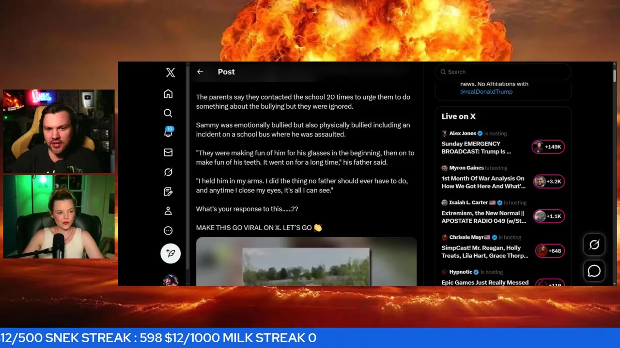Click 'MAKE THIS GO VIRAL ON X' text line
The image size is (620, 348).
click(259, 228)
